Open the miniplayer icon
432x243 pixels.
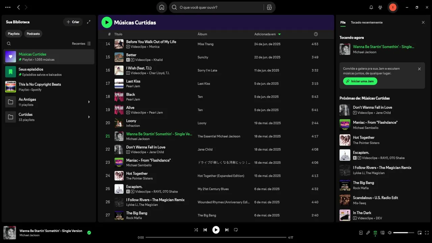coord(420,233)
